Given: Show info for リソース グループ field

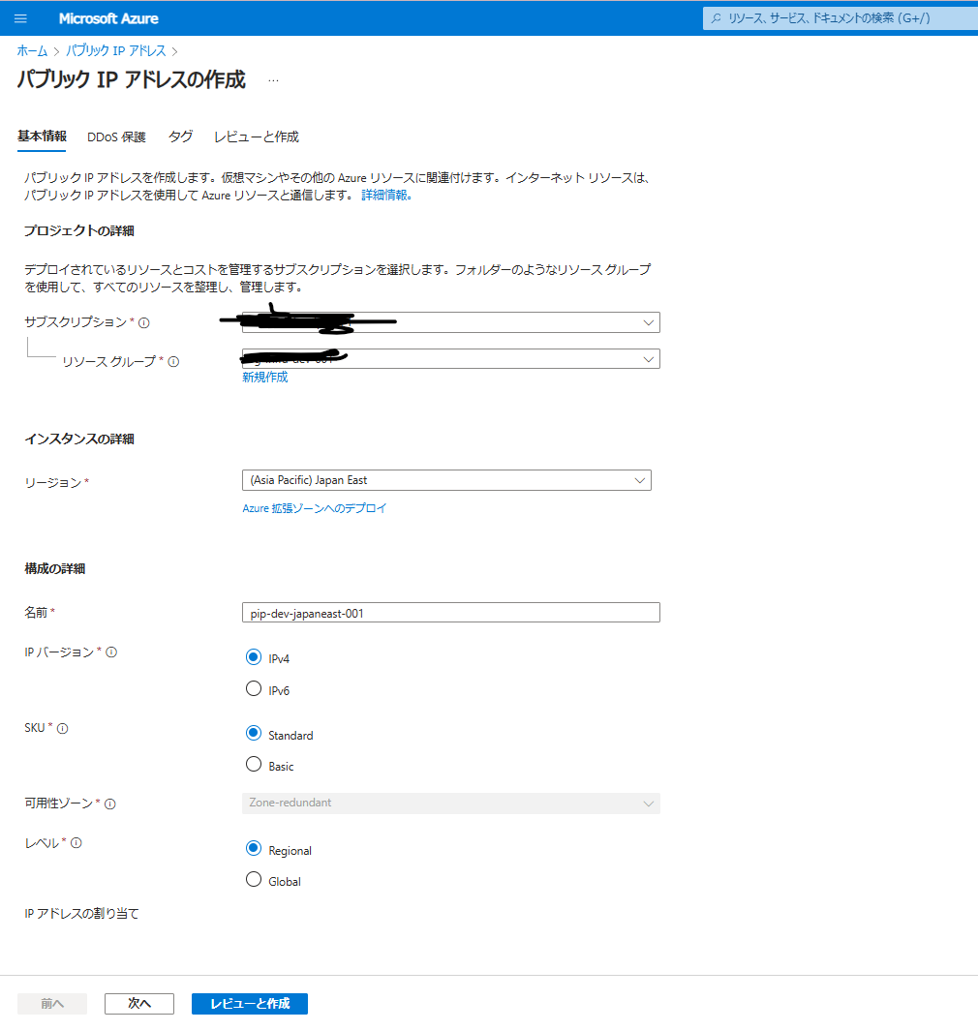Looking at the screenshot, I should [173, 362].
